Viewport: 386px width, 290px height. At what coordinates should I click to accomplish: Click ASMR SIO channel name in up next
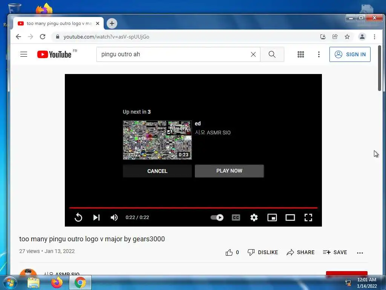click(213, 133)
